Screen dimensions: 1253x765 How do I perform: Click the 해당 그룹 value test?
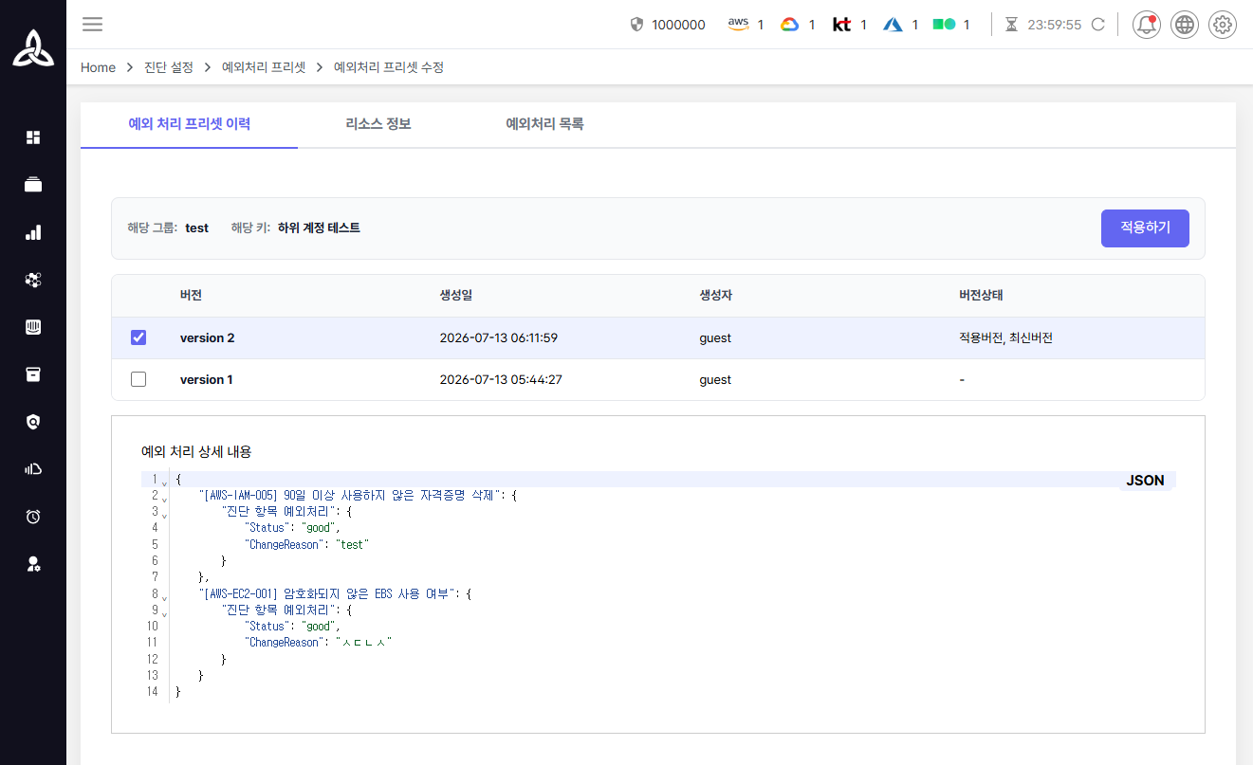196,228
